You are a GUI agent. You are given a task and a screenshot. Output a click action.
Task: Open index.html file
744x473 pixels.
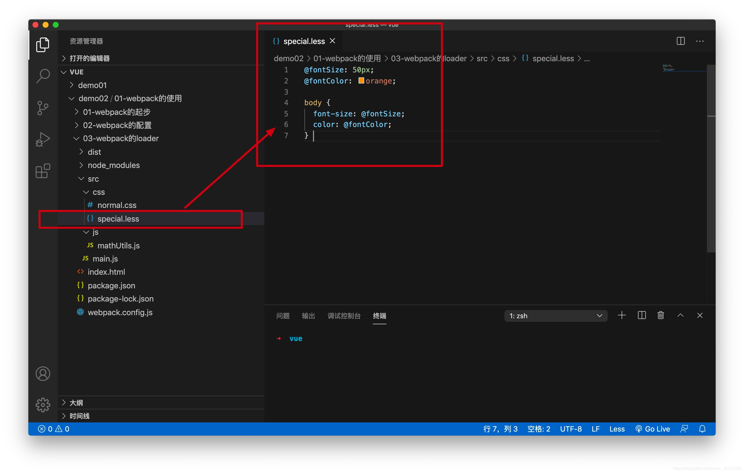click(161, 272)
